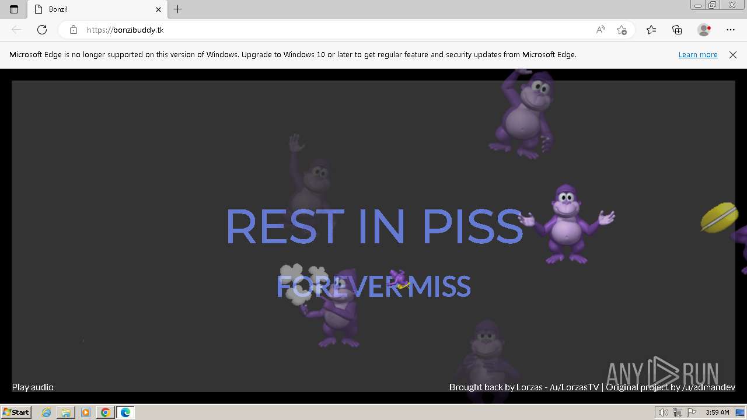747x420 pixels.
Task: Open a new tab with plus button
Action: 178,9
